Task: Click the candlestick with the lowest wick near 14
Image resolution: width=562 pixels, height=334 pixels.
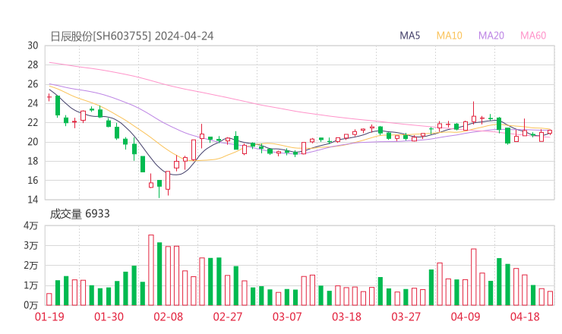Action: tap(159, 188)
